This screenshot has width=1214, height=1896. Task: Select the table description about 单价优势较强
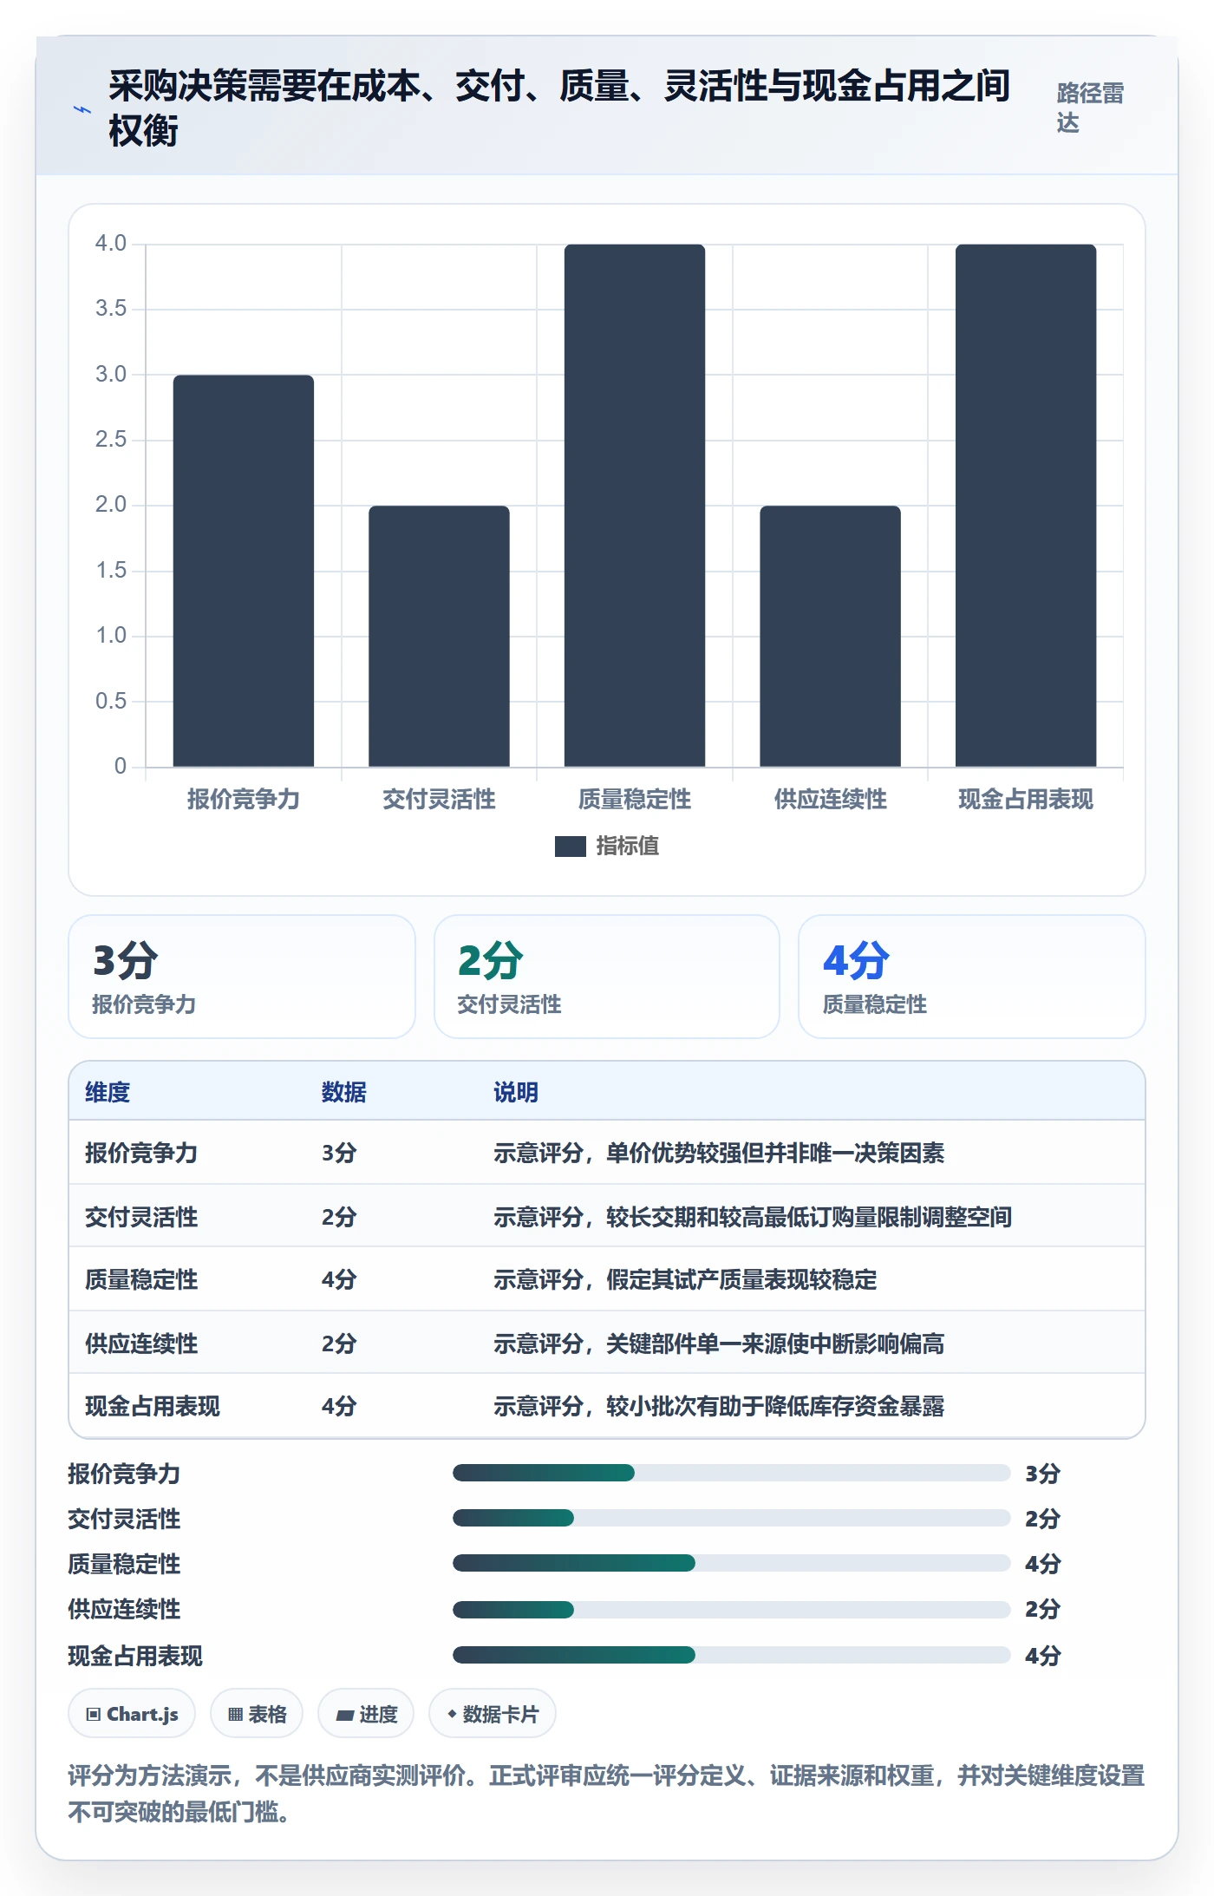(x=719, y=1153)
